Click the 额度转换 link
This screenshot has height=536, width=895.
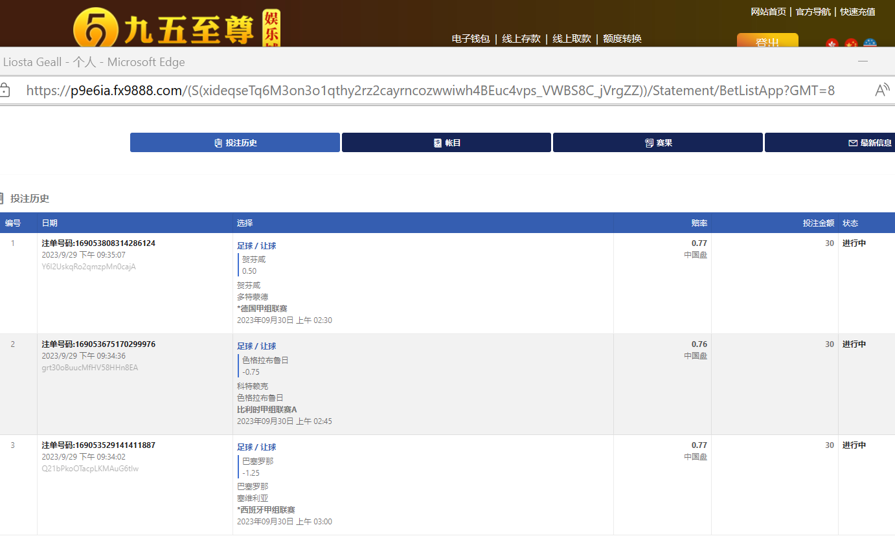tap(622, 39)
